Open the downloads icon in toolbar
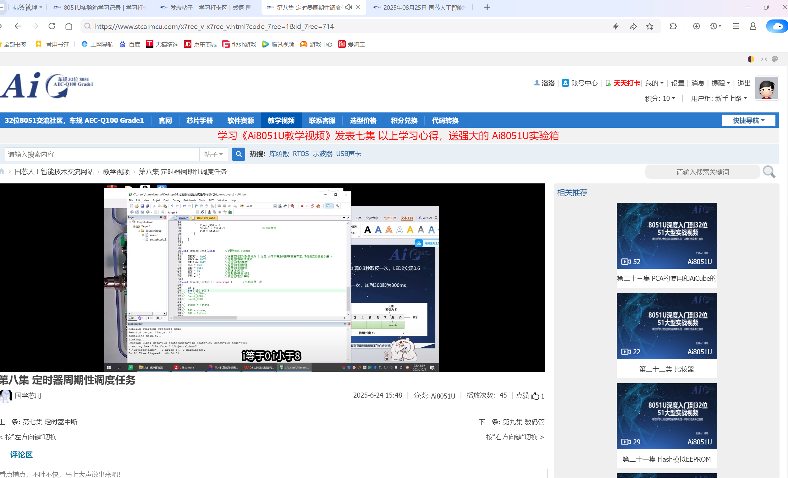Screen dimensions: 788x478 pyautogui.click(x=696, y=26)
